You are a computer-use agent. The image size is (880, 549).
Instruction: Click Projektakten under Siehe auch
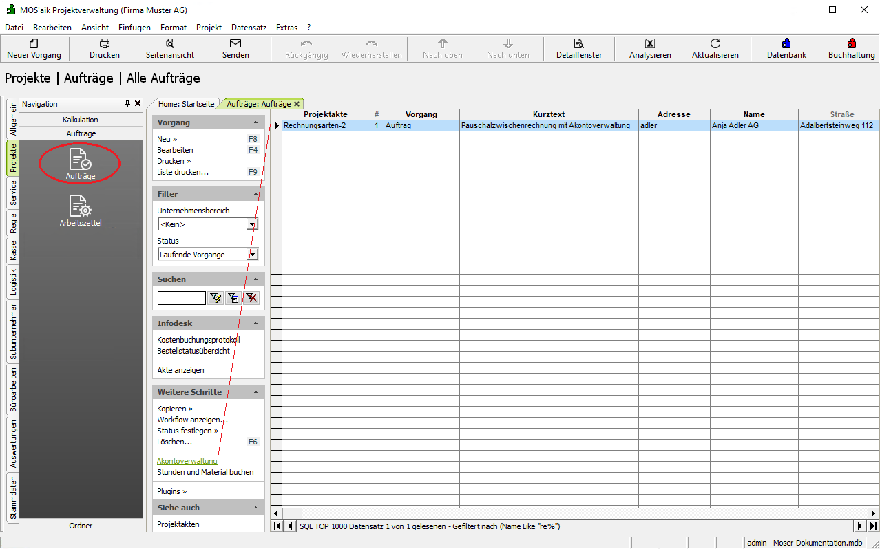pyautogui.click(x=178, y=524)
